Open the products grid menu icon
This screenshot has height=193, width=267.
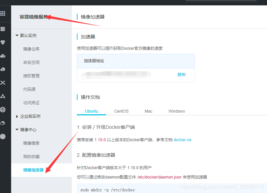pyautogui.click(x=3, y=13)
